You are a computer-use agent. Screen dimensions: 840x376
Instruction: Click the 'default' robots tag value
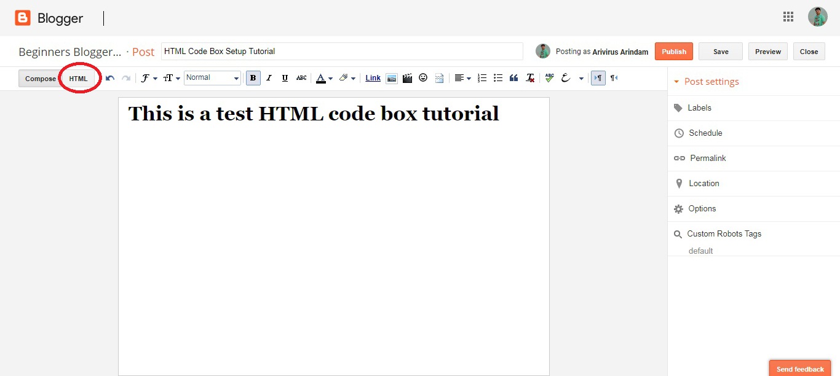coord(700,251)
